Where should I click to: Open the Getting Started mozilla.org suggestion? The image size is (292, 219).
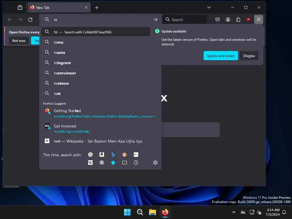coord(101,113)
